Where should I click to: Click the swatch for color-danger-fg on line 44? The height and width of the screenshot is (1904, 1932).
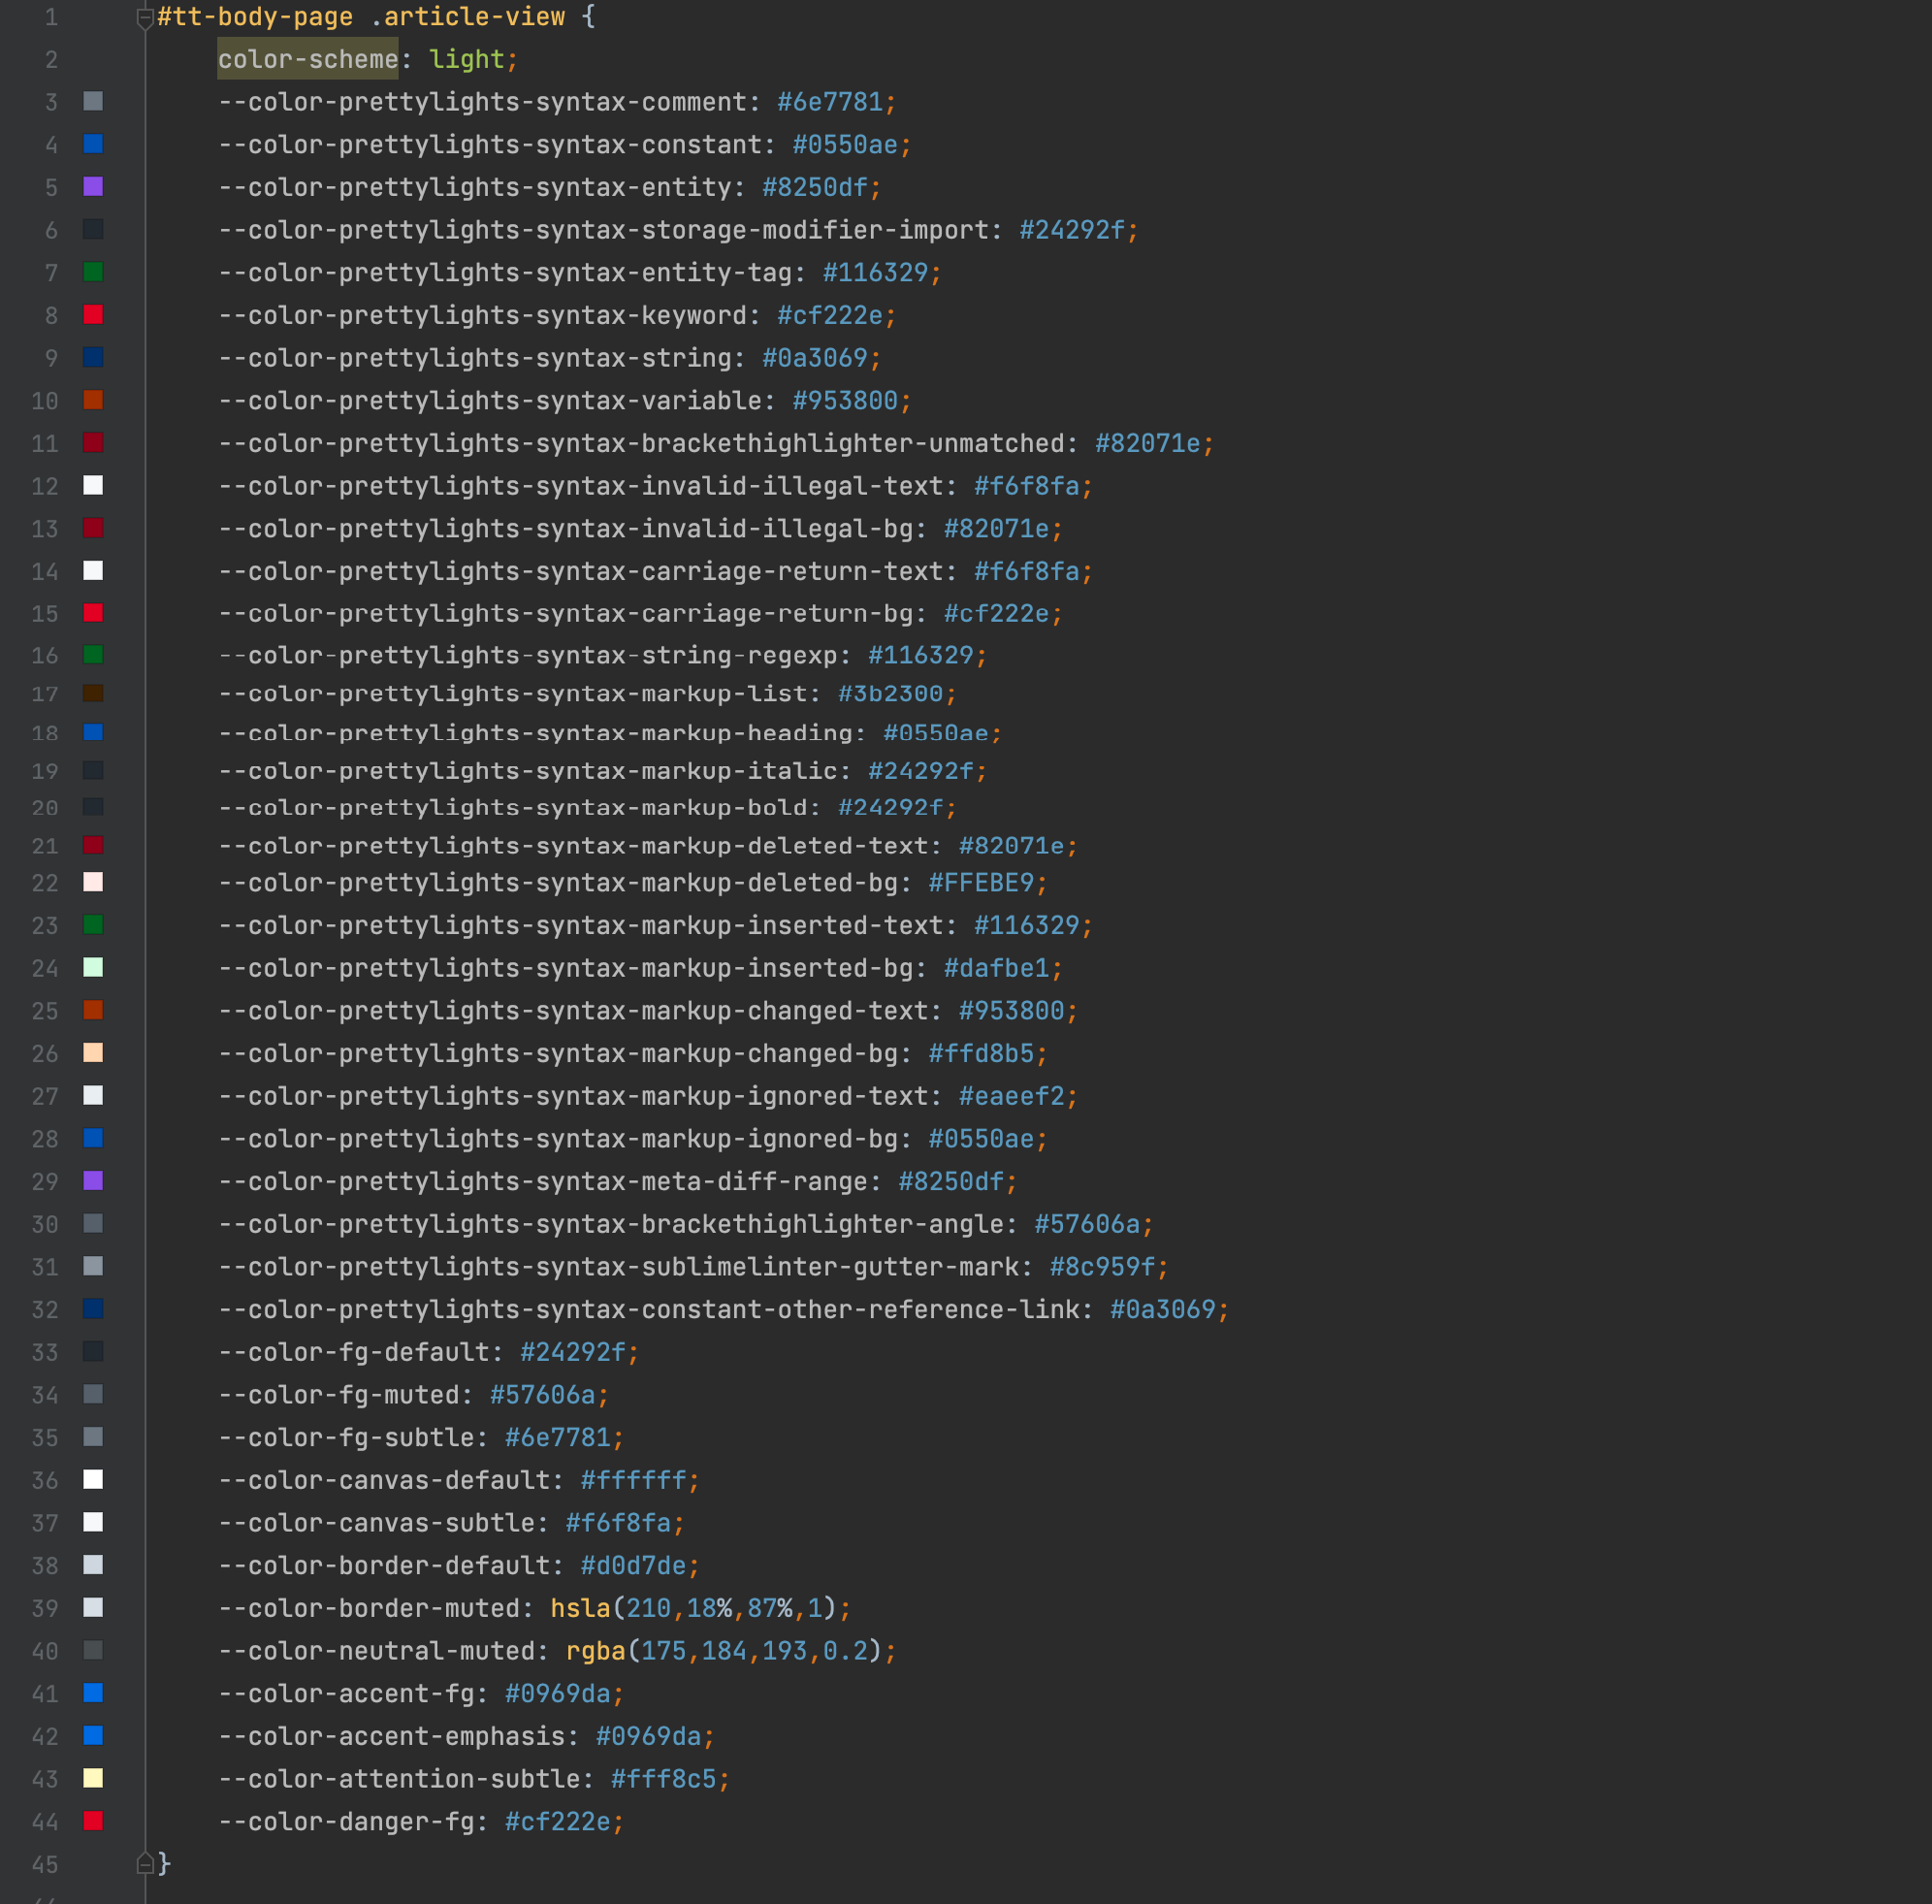pos(93,1820)
